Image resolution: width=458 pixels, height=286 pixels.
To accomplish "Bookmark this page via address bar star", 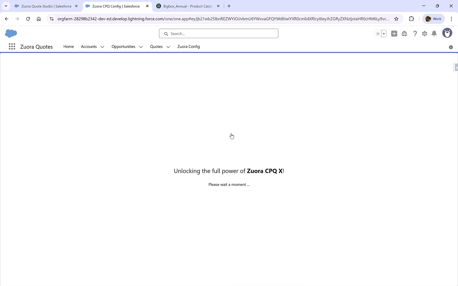I will (x=396, y=19).
